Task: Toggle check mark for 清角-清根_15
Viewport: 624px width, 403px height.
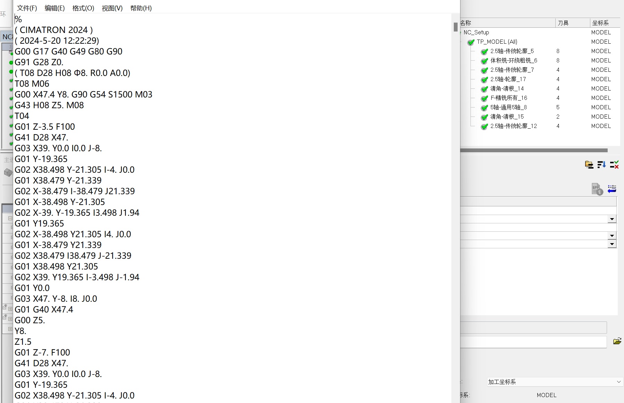Action: [x=485, y=117]
